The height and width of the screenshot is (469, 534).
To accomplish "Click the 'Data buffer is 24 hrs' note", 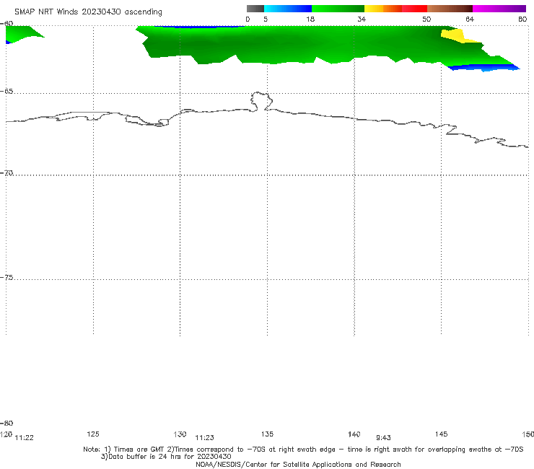I will pos(166,457).
